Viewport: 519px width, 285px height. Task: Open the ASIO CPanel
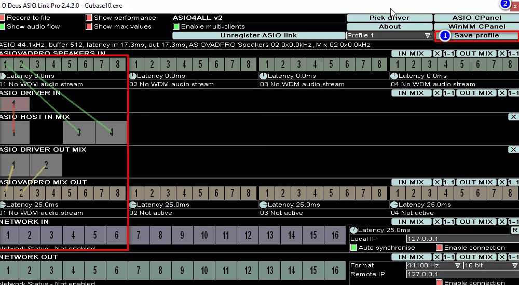(476, 18)
